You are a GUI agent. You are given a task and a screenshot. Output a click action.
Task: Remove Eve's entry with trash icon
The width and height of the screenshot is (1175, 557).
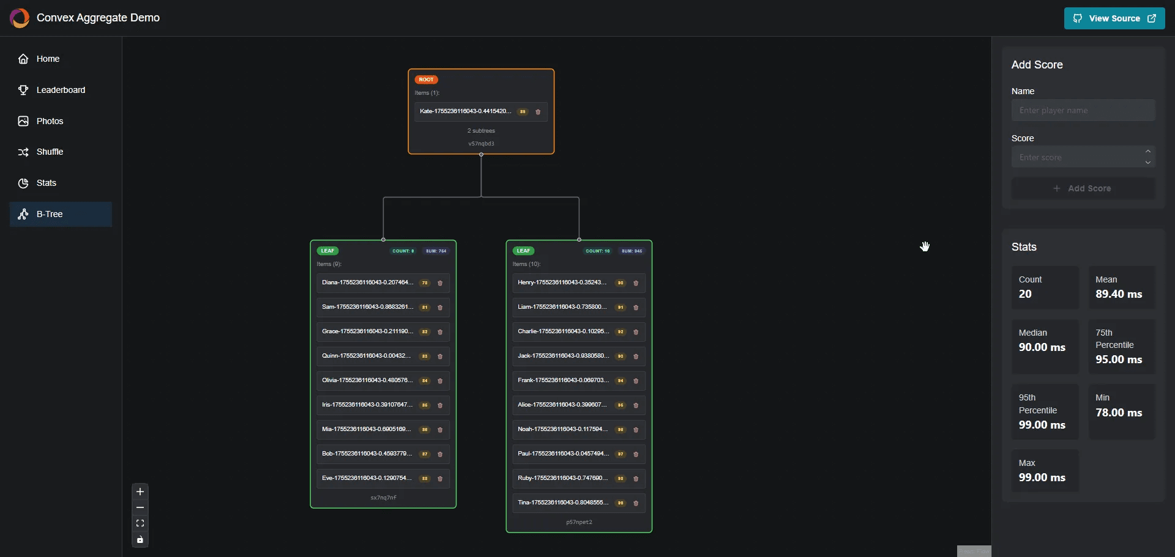coord(440,479)
